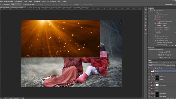Image resolution: width=176 pixels, height=99 pixels.
Task: Open the layer filter Вид dropdown
Action: [153, 63]
